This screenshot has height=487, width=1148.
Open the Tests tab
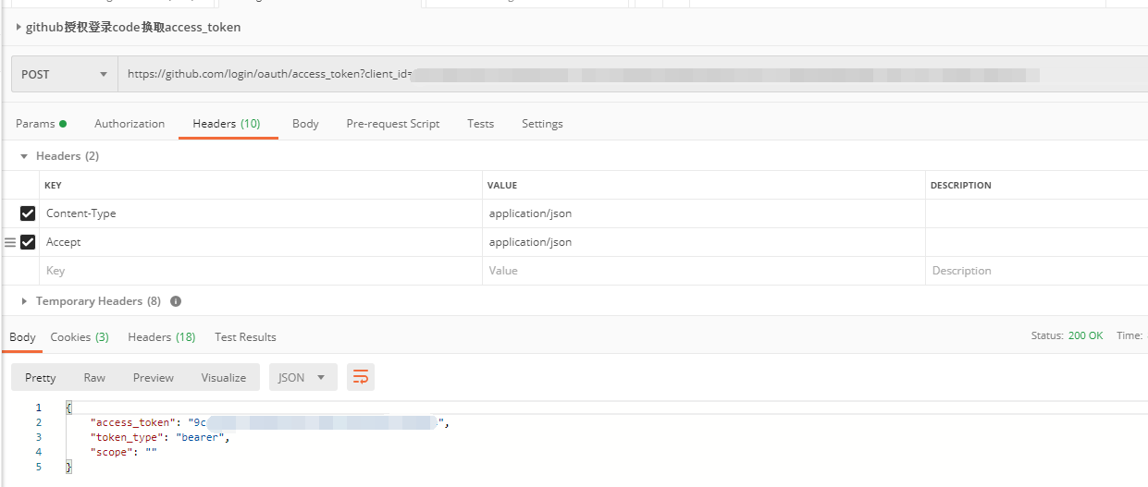point(480,124)
